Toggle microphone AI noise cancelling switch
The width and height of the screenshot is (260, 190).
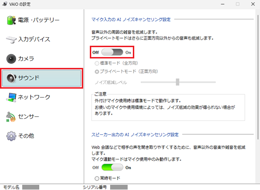(x=112, y=52)
